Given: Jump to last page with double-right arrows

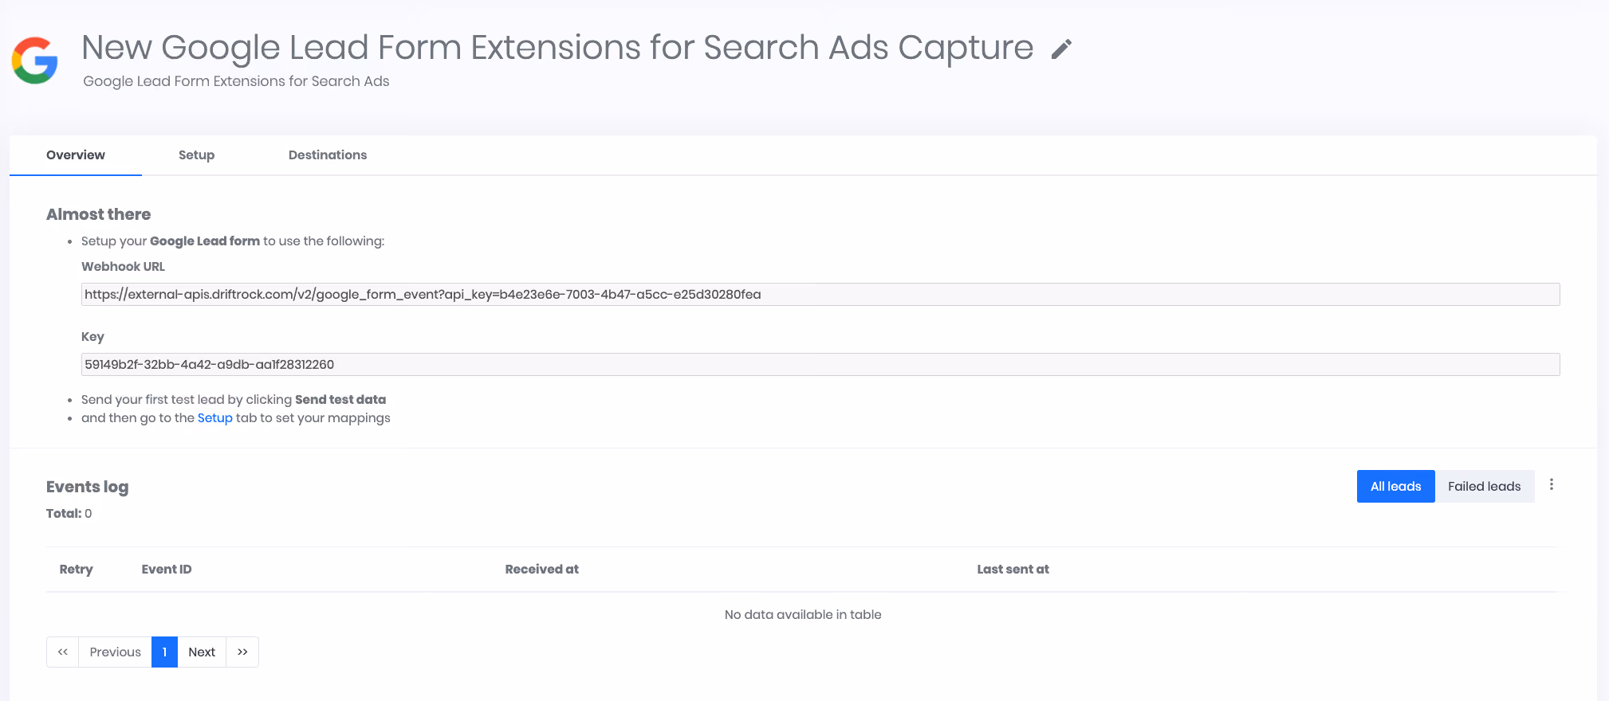Looking at the screenshot, I should pos(242,652).
